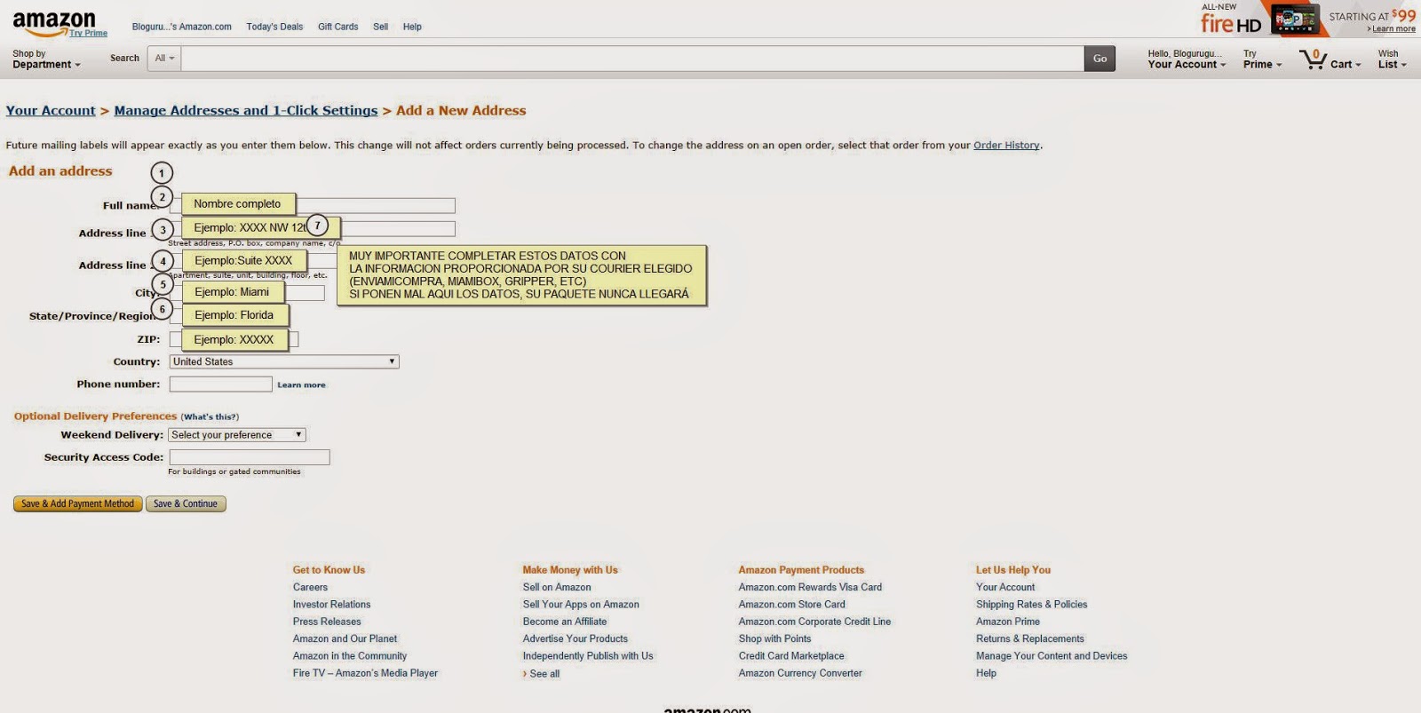Open Bloguru's Amazon.com link
1421x713 pixels.
coord(181,27)
